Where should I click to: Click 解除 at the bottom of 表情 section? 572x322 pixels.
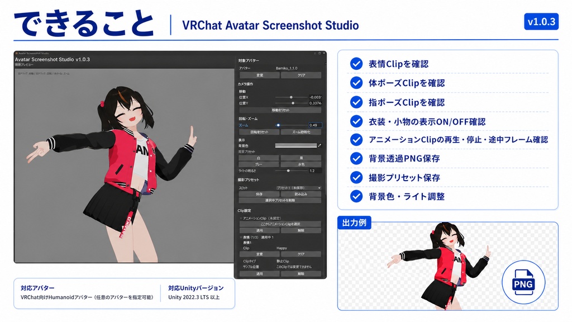point(301,273)
